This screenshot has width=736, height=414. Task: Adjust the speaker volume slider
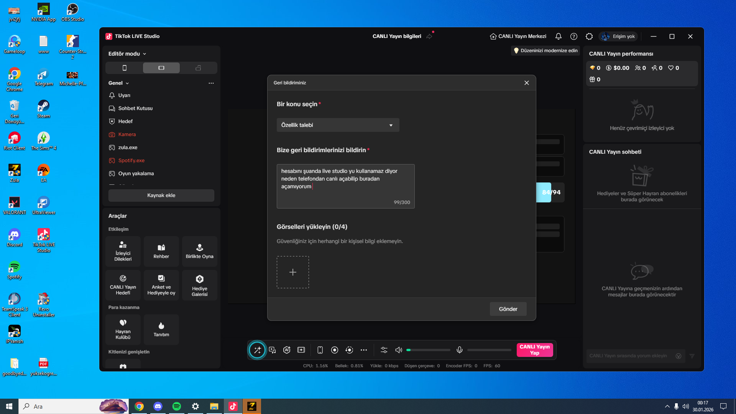click(x=429, y=350)
